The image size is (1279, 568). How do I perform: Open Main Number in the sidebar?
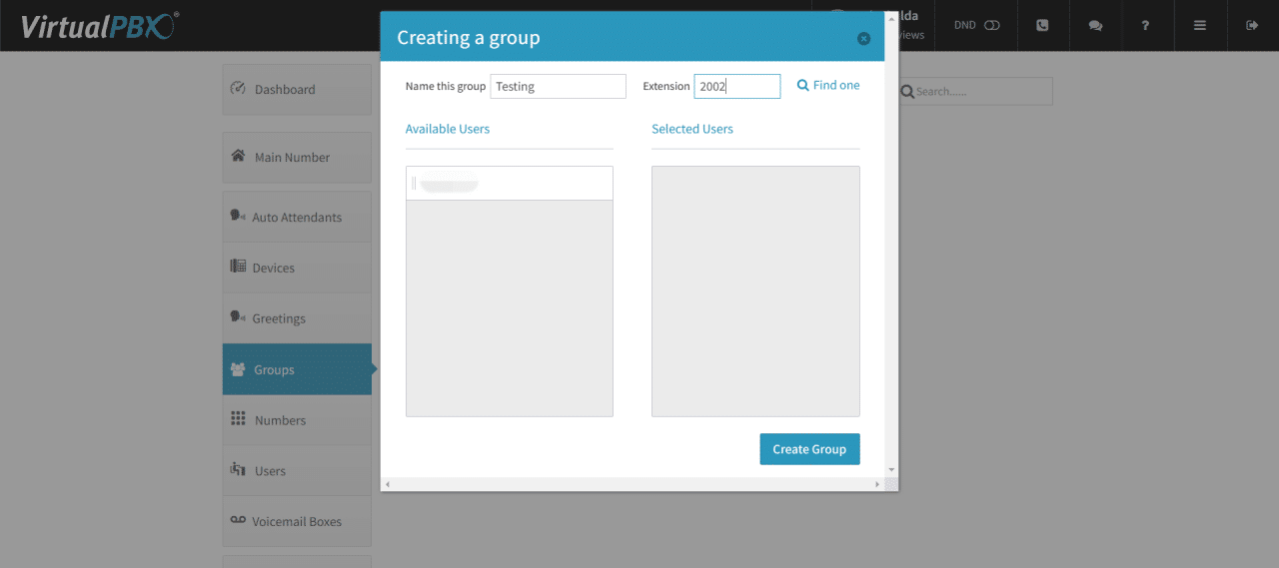tap(297, 158)
